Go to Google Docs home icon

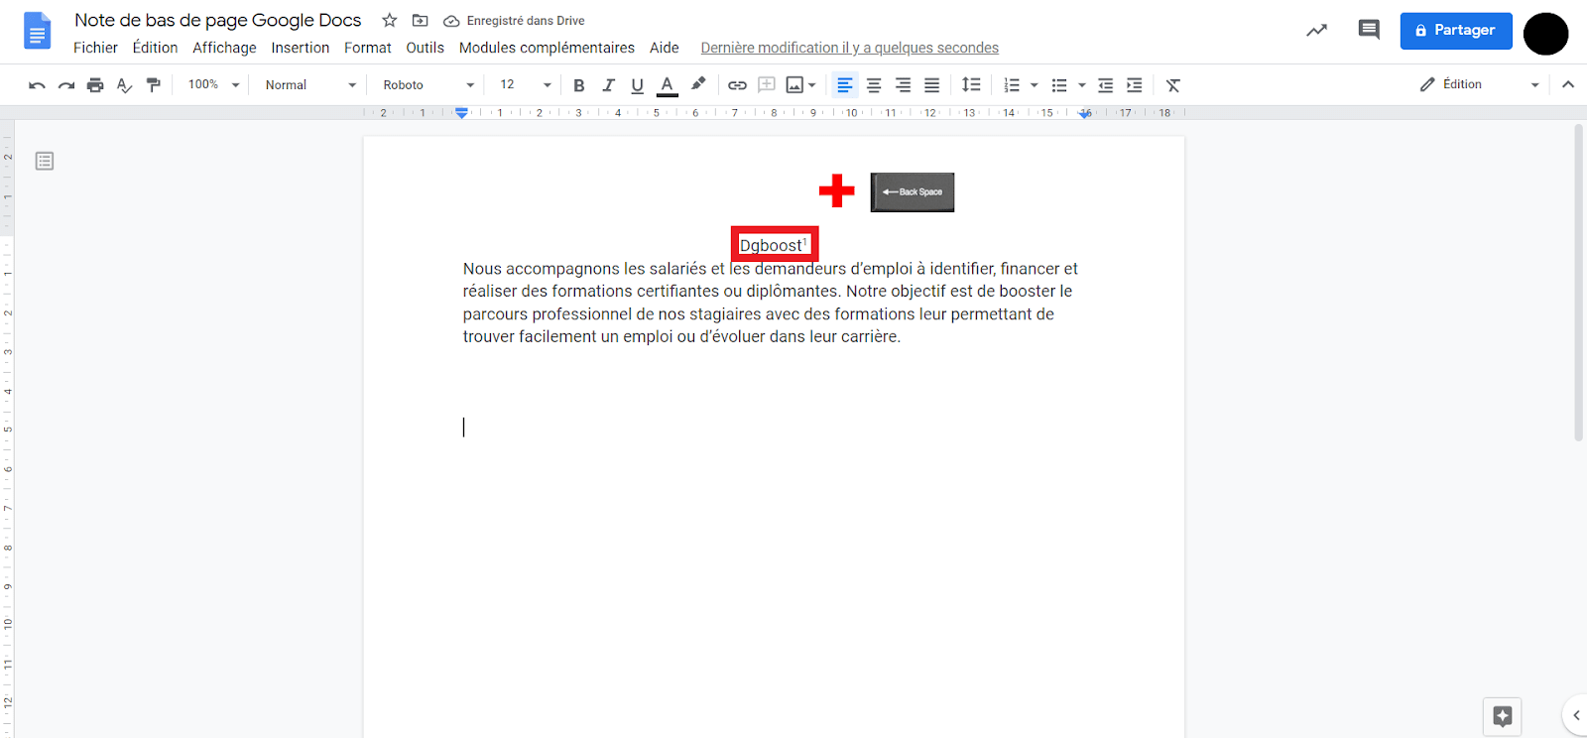point(37,31)
